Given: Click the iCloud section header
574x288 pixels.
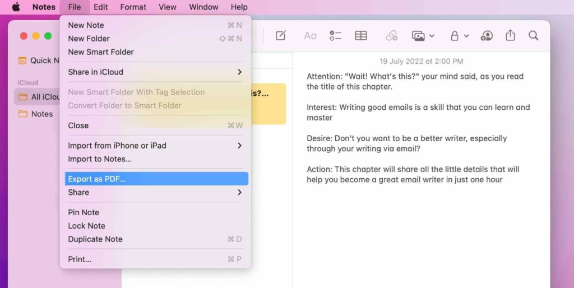Looking at the screenshot, I should pyautogui.click(x=28, y=83).
